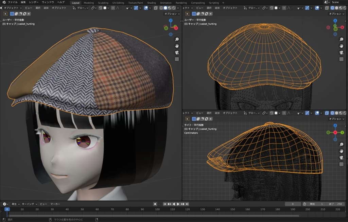The height and width of the screenshot is (222, 348).
Task: Select the tweak select tool icon in the main viewport
Action: [x=6, y=14]
